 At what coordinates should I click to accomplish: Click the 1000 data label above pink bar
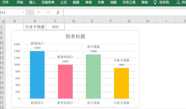(65, 61)
